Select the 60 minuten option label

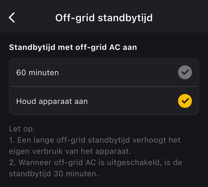pos(37,73)
